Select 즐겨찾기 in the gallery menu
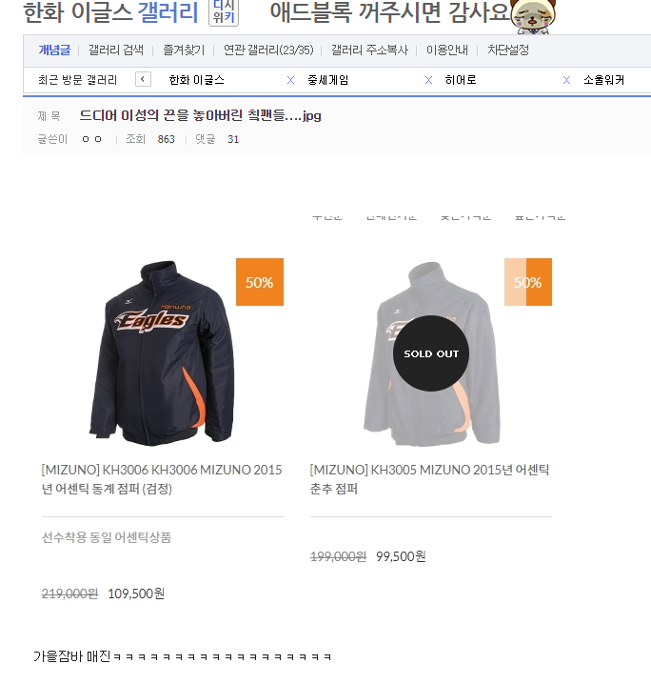Screen dimensions: 651x684 (184, 50)
